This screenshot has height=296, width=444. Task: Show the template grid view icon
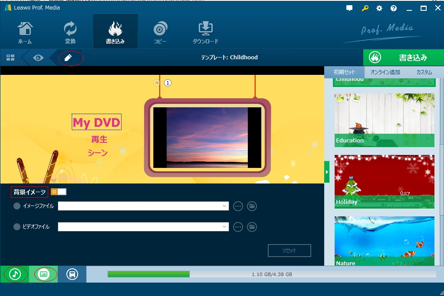(10, 58)
